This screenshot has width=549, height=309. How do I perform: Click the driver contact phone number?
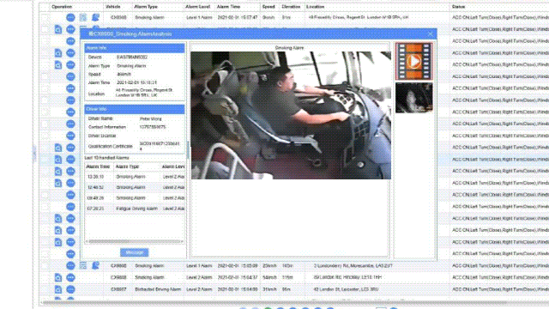pyautogui.click(x=153, y=127)
